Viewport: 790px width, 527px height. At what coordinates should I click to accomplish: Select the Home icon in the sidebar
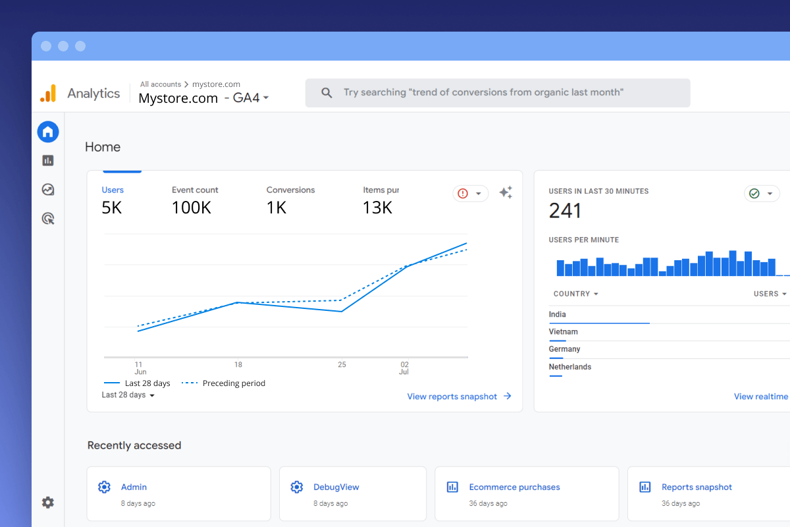tap(47, 131)
